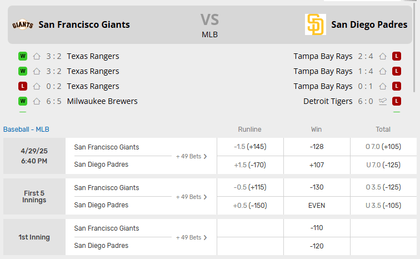Click the red L badge beside Detroit Tigers

[397, 101]
